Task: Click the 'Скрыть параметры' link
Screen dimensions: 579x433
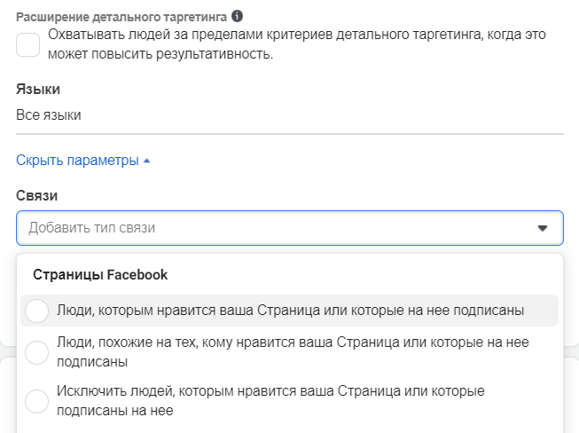Action: [x=77, y=161]
